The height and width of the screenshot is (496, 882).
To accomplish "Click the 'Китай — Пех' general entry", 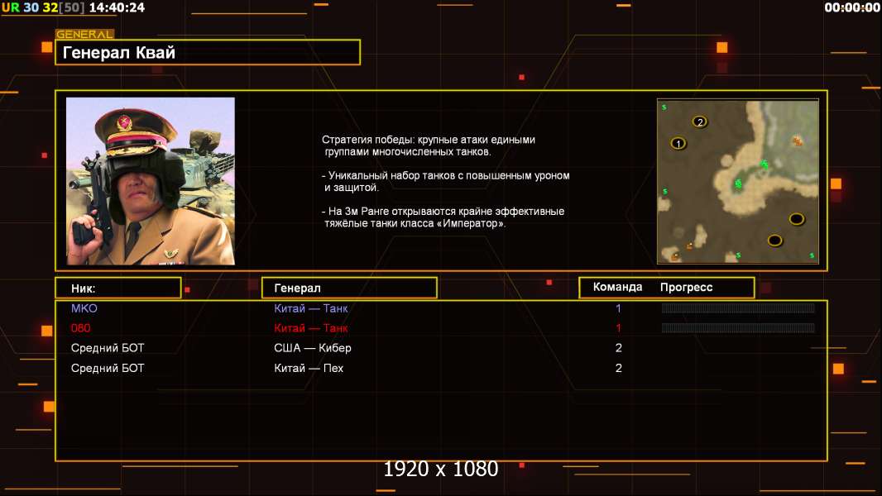I will 309,369.
